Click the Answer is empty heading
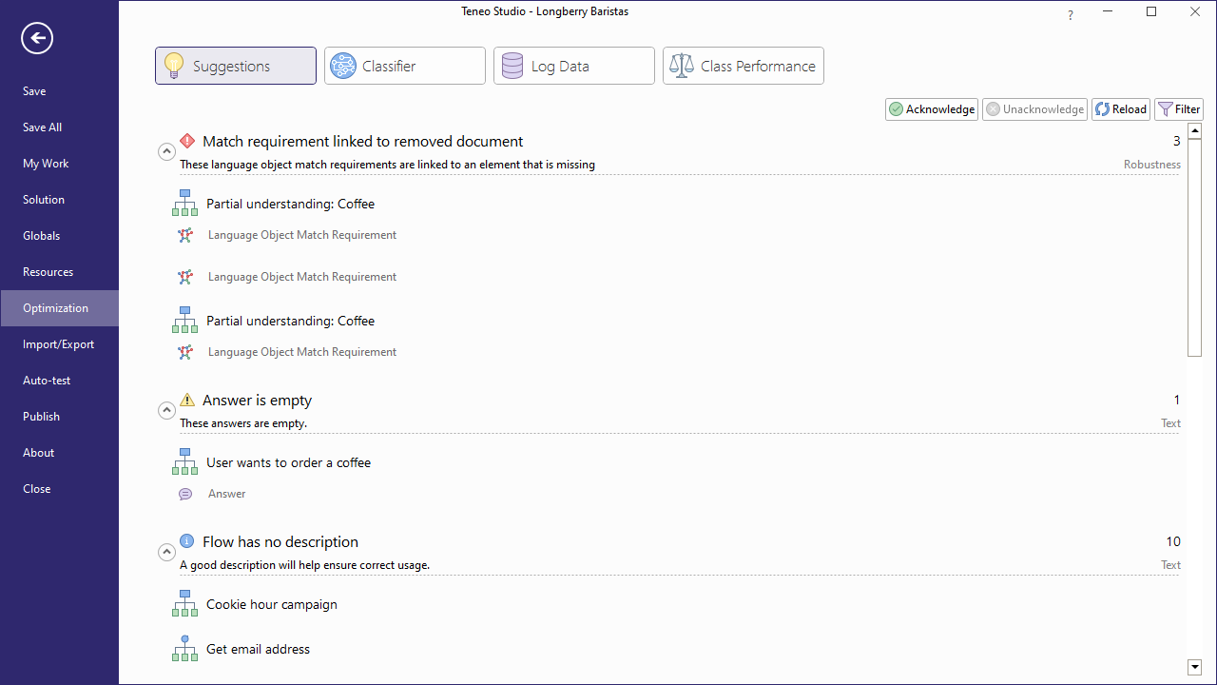The image size is (1217, 685). point(257,401)
